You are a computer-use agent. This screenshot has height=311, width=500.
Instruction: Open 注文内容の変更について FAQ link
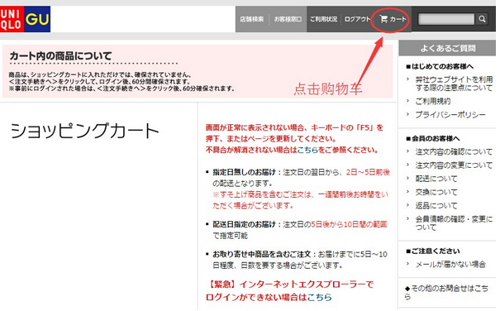[454, 165]
